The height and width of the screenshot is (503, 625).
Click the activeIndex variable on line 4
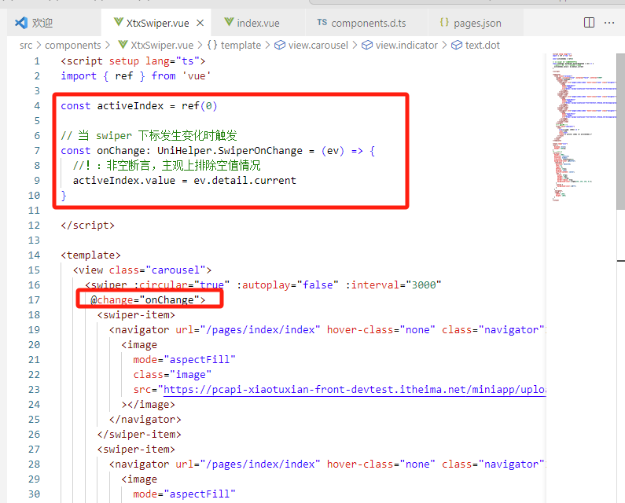coord(131,106)
